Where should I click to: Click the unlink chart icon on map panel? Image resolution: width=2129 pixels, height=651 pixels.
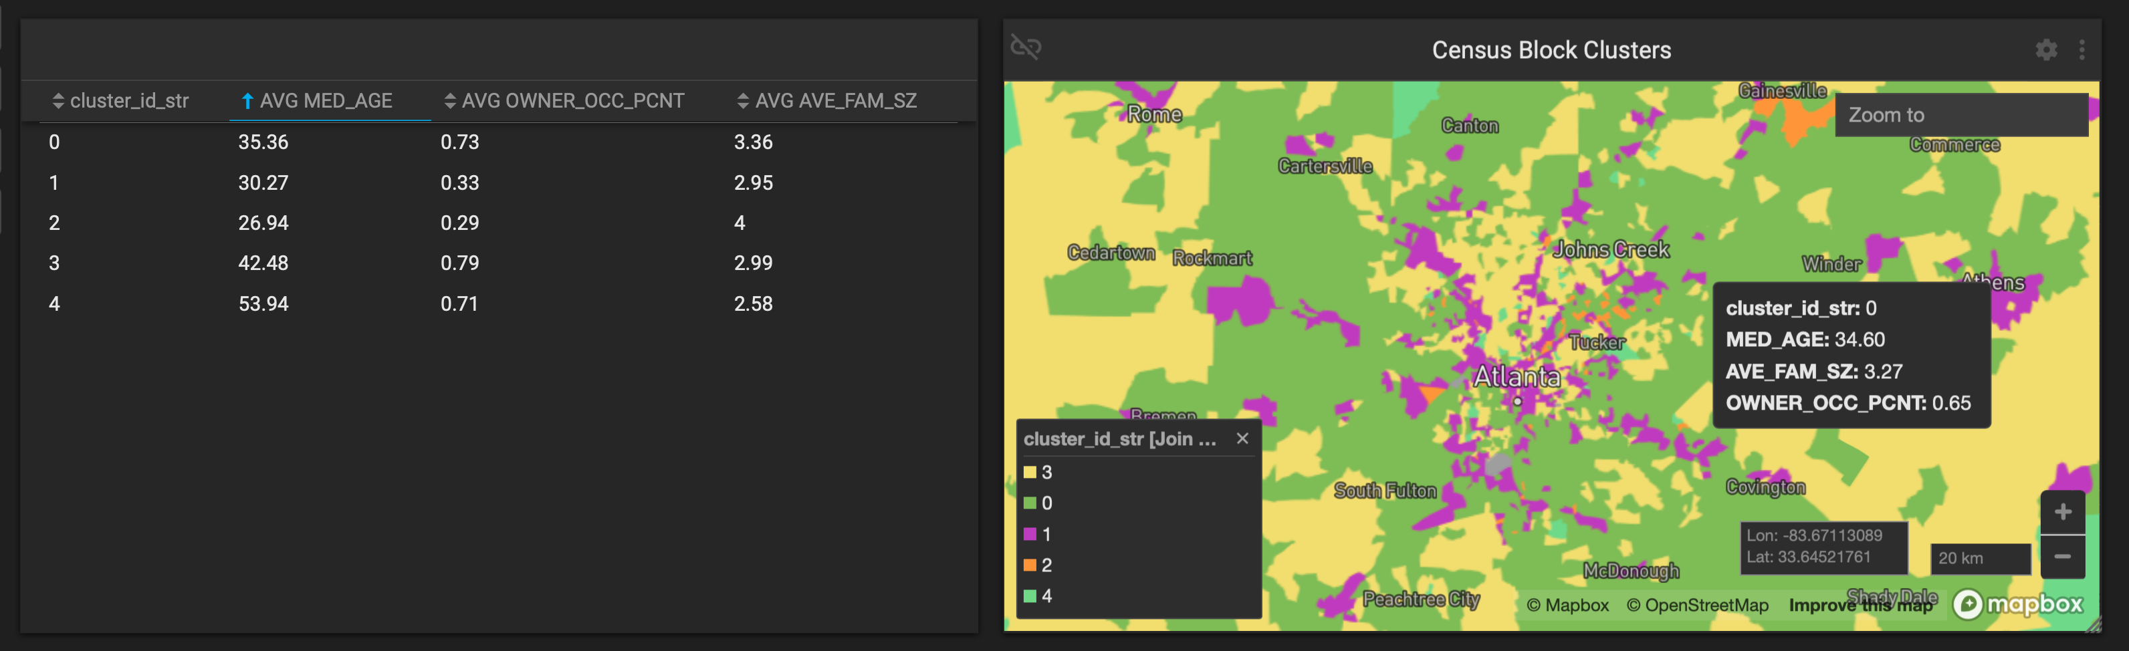[1026, 47]
